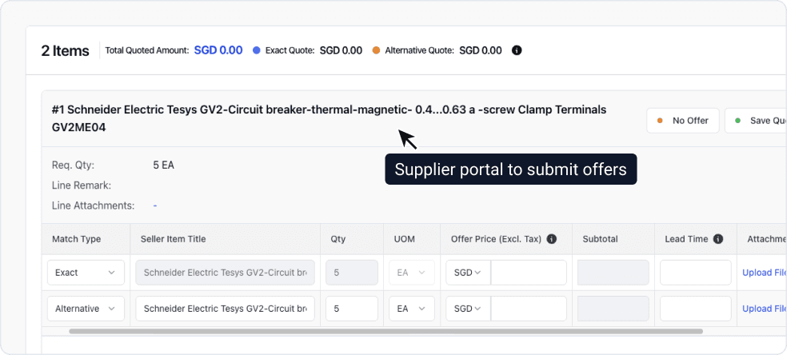
Task: Open the Exact match type dropdown
Action: click(x=86, y=273)
